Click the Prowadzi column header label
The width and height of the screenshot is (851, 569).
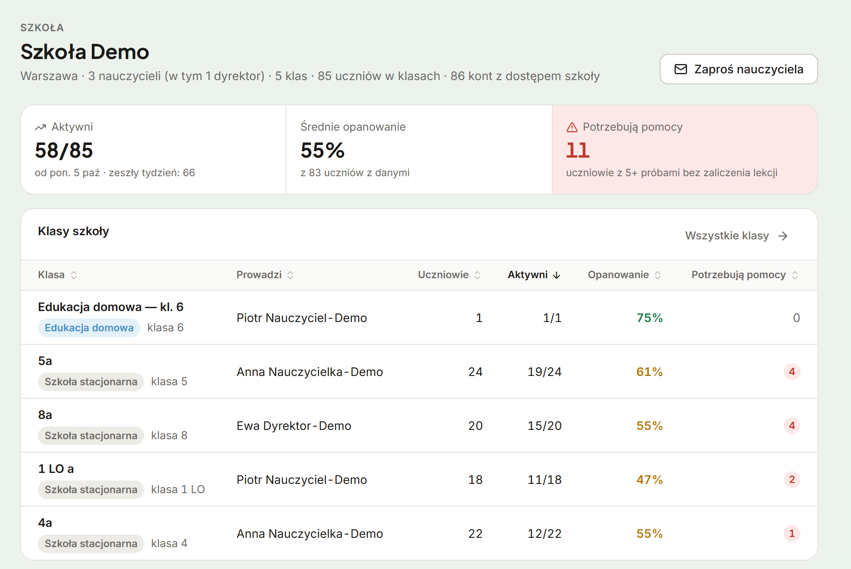pos(259,275)
